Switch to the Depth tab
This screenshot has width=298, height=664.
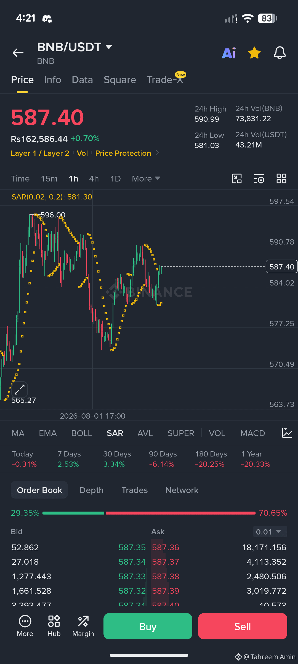[x=91, y=490]
